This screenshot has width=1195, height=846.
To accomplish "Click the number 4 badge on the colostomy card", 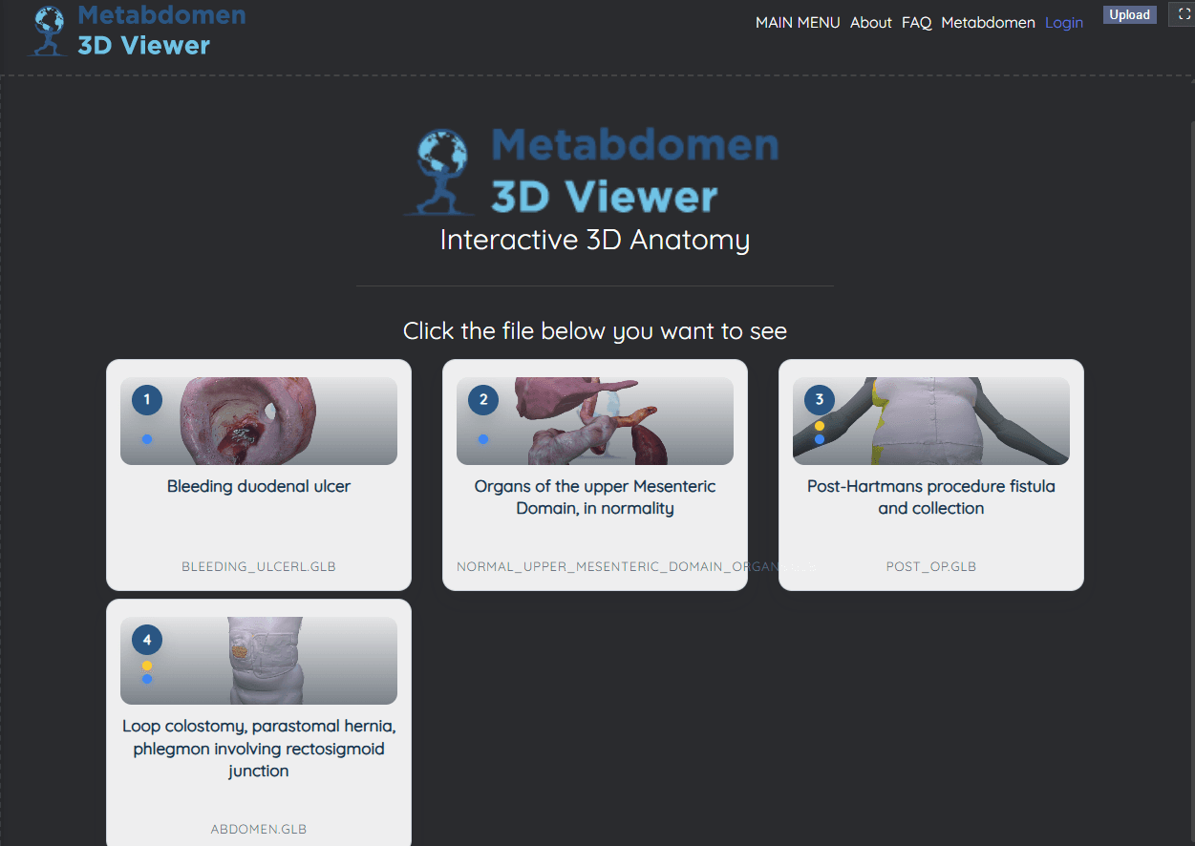I will 146,640.
